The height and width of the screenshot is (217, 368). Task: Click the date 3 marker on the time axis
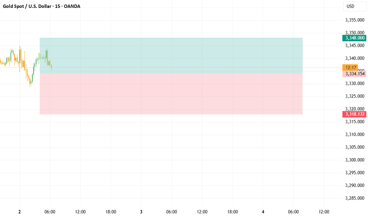coord(141,212)
